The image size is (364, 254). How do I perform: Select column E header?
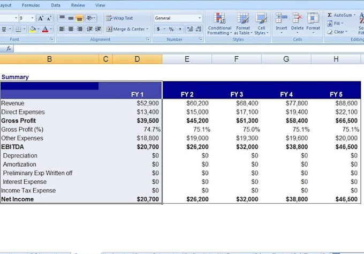[187, 59]
